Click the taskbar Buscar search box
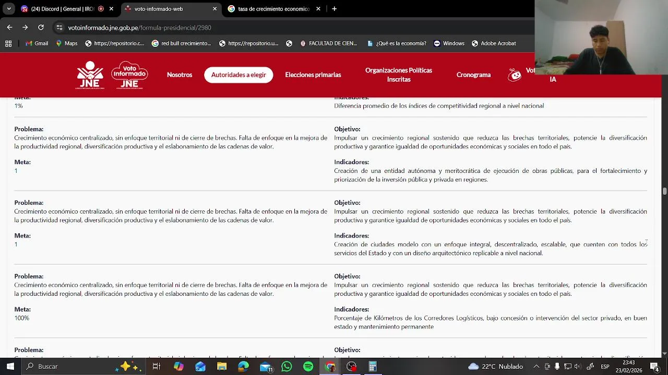Viewport: 668px width, 375px height. (83, 367)
